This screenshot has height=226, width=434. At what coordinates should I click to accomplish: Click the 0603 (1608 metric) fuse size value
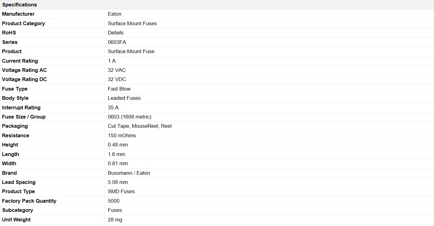129,117
